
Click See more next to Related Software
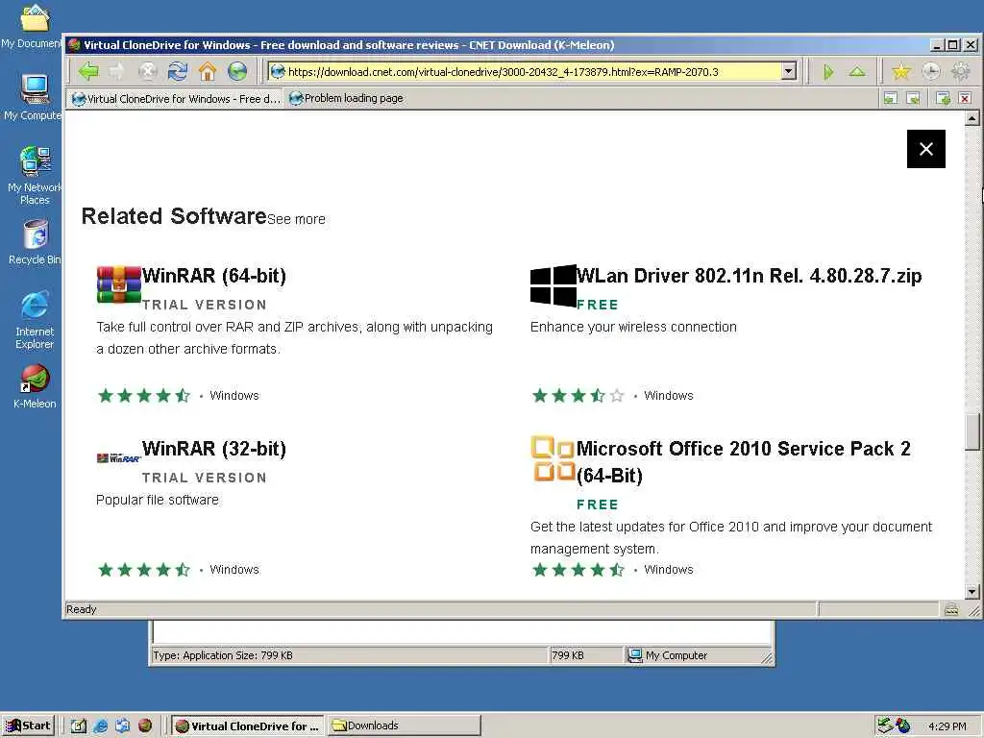296,219
